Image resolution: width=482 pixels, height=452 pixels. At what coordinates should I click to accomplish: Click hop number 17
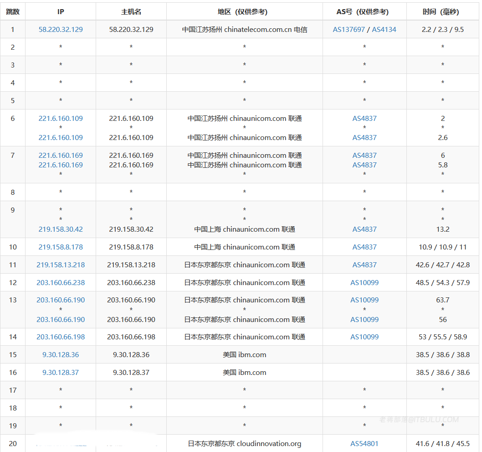[x=13, y=390]
